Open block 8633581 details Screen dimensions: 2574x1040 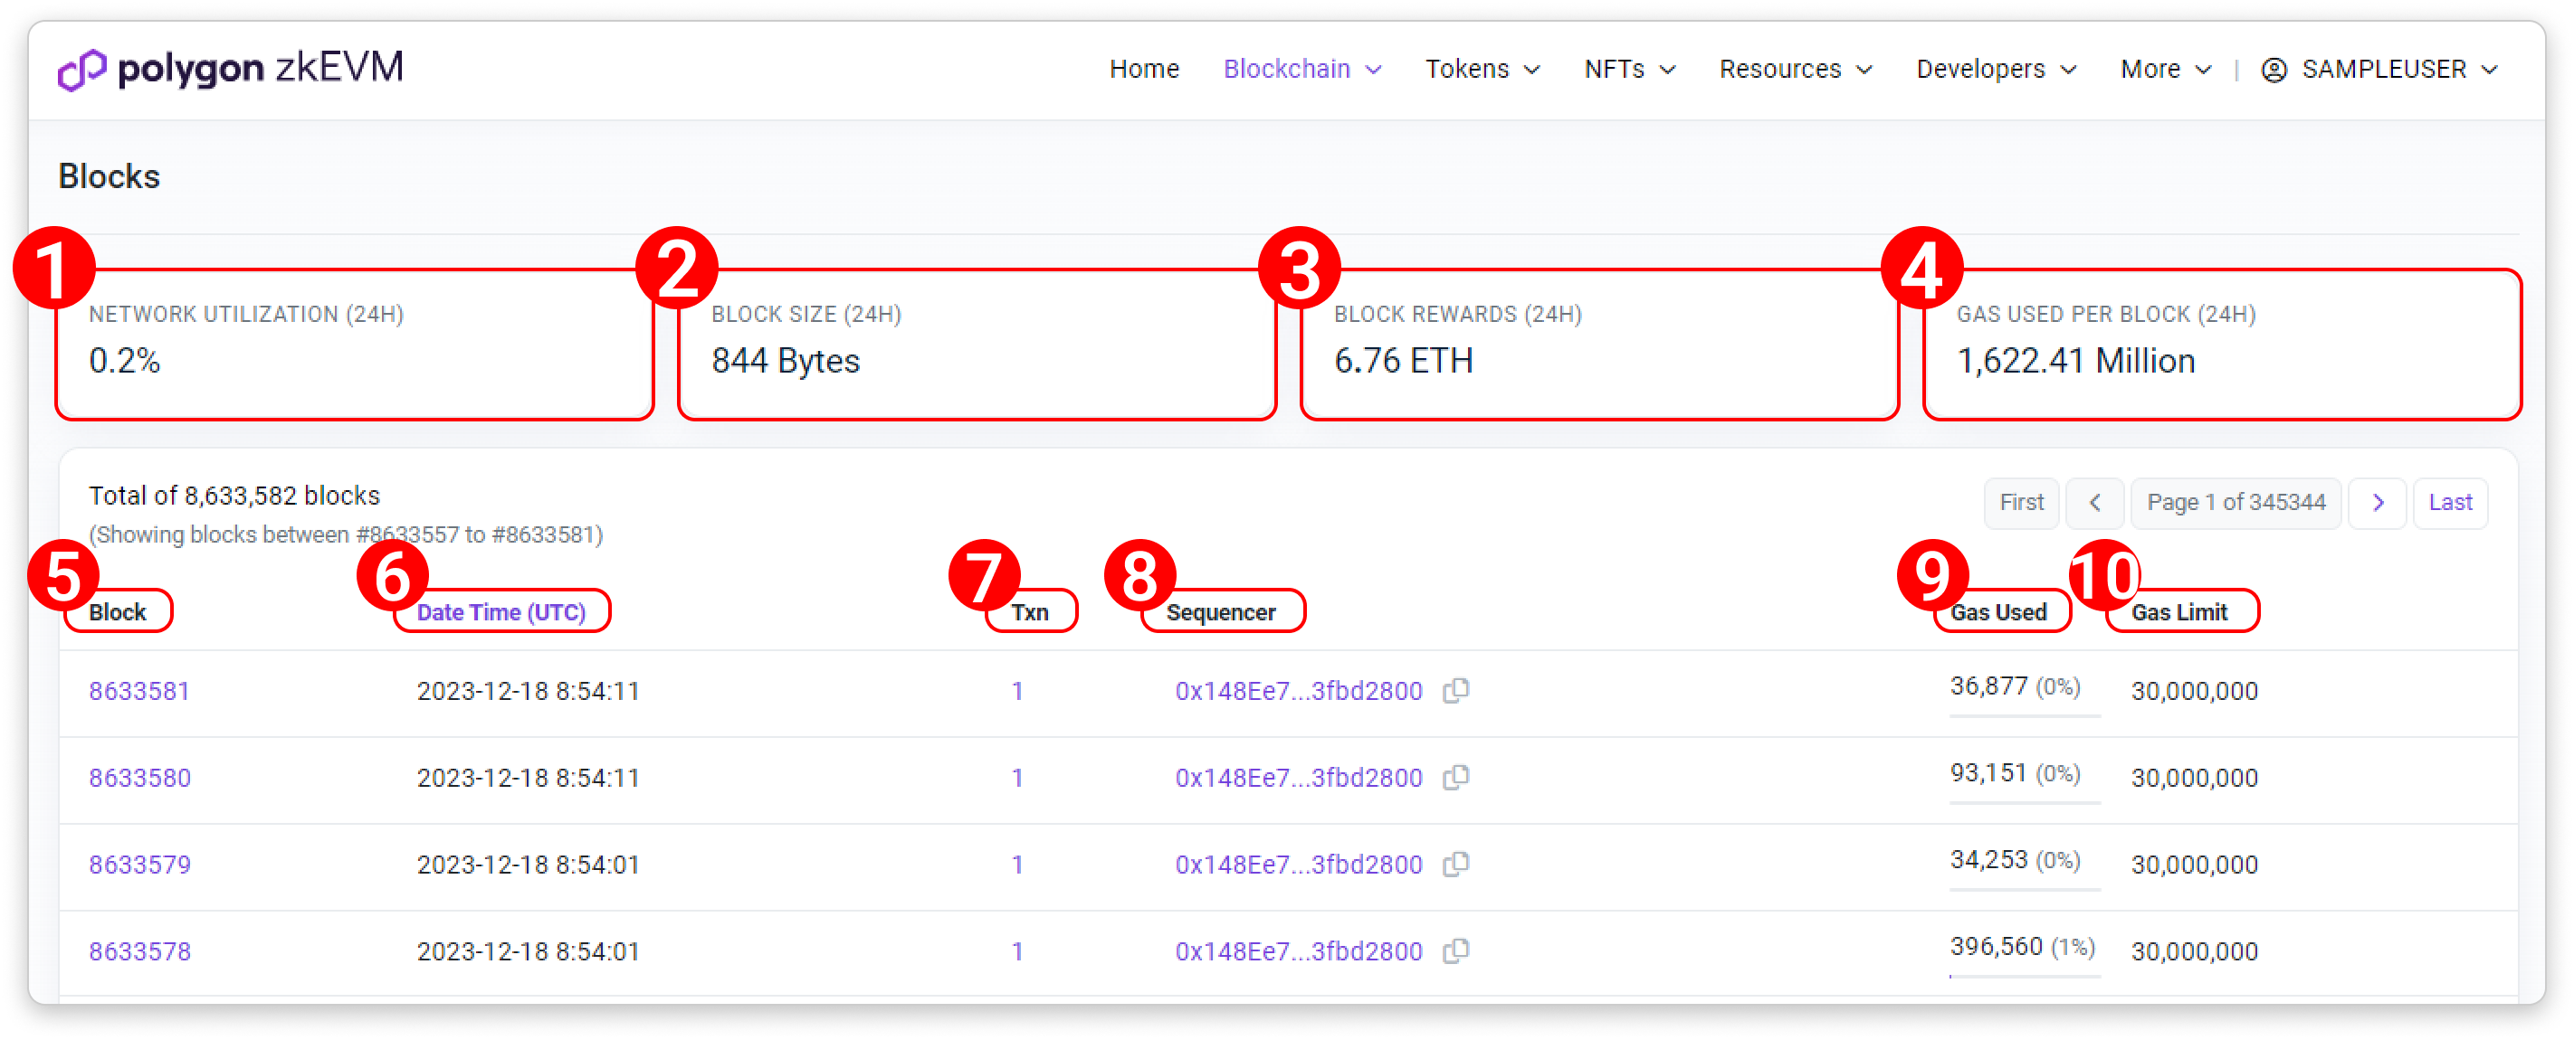(138, 691)
